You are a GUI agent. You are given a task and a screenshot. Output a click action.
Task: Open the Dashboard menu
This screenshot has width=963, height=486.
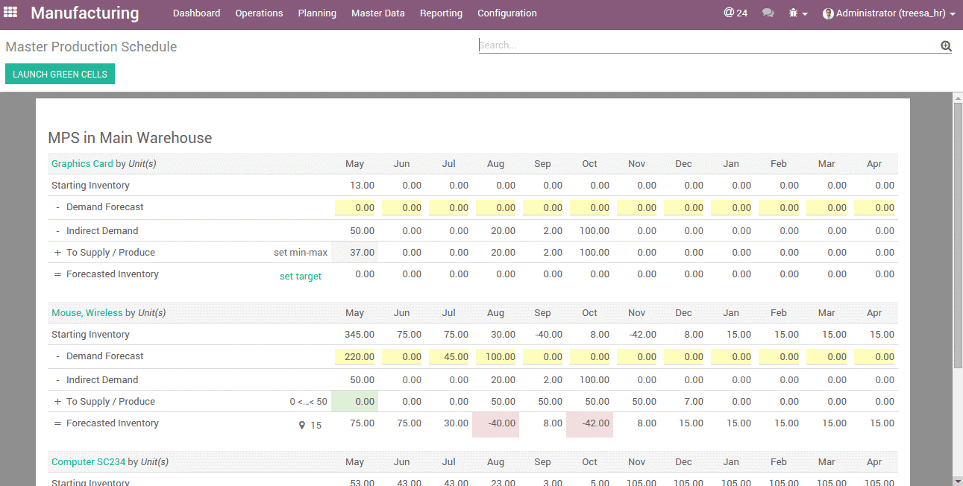coord(196,13)
